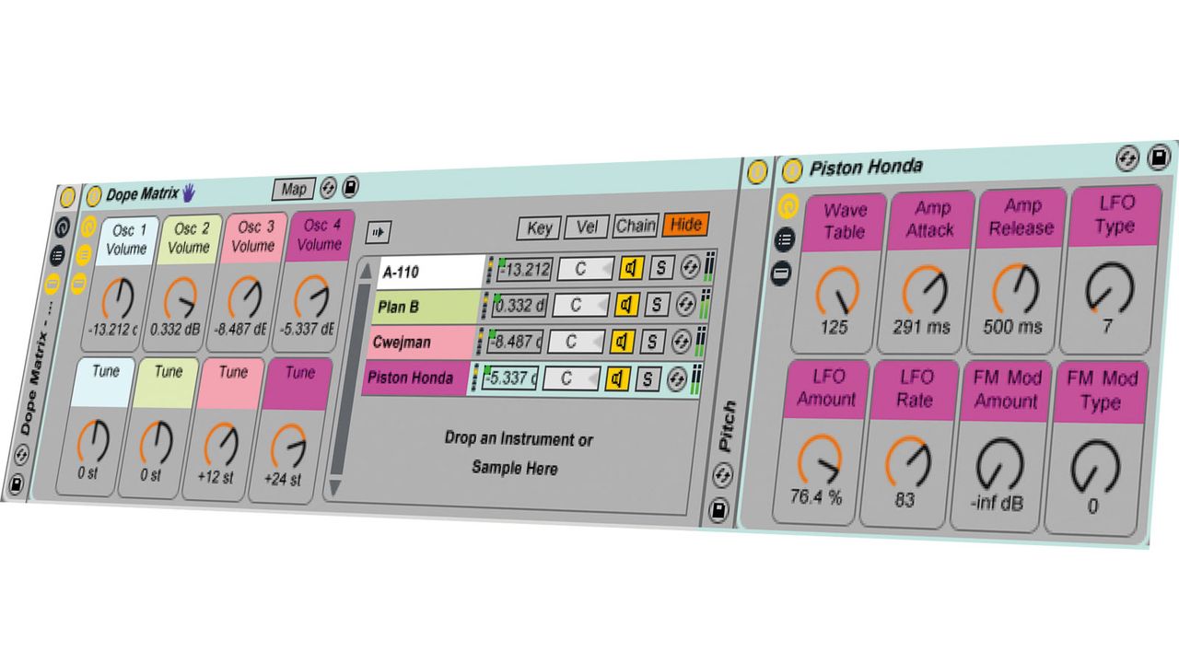Mute the Piston Honda chain speaker button

[617, 378]
